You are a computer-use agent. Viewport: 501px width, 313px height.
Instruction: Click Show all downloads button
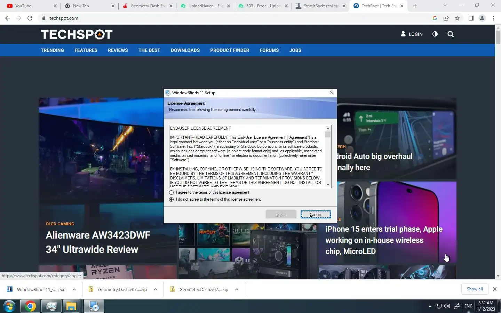point(475,289)
